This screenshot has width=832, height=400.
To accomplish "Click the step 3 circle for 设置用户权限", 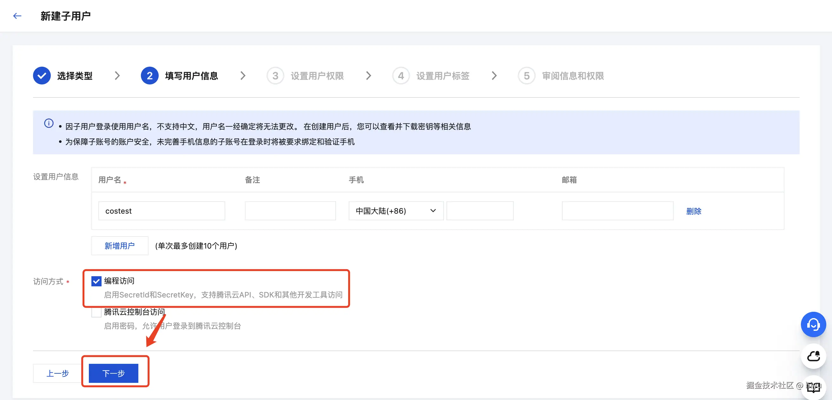I will tap(275, 76).
